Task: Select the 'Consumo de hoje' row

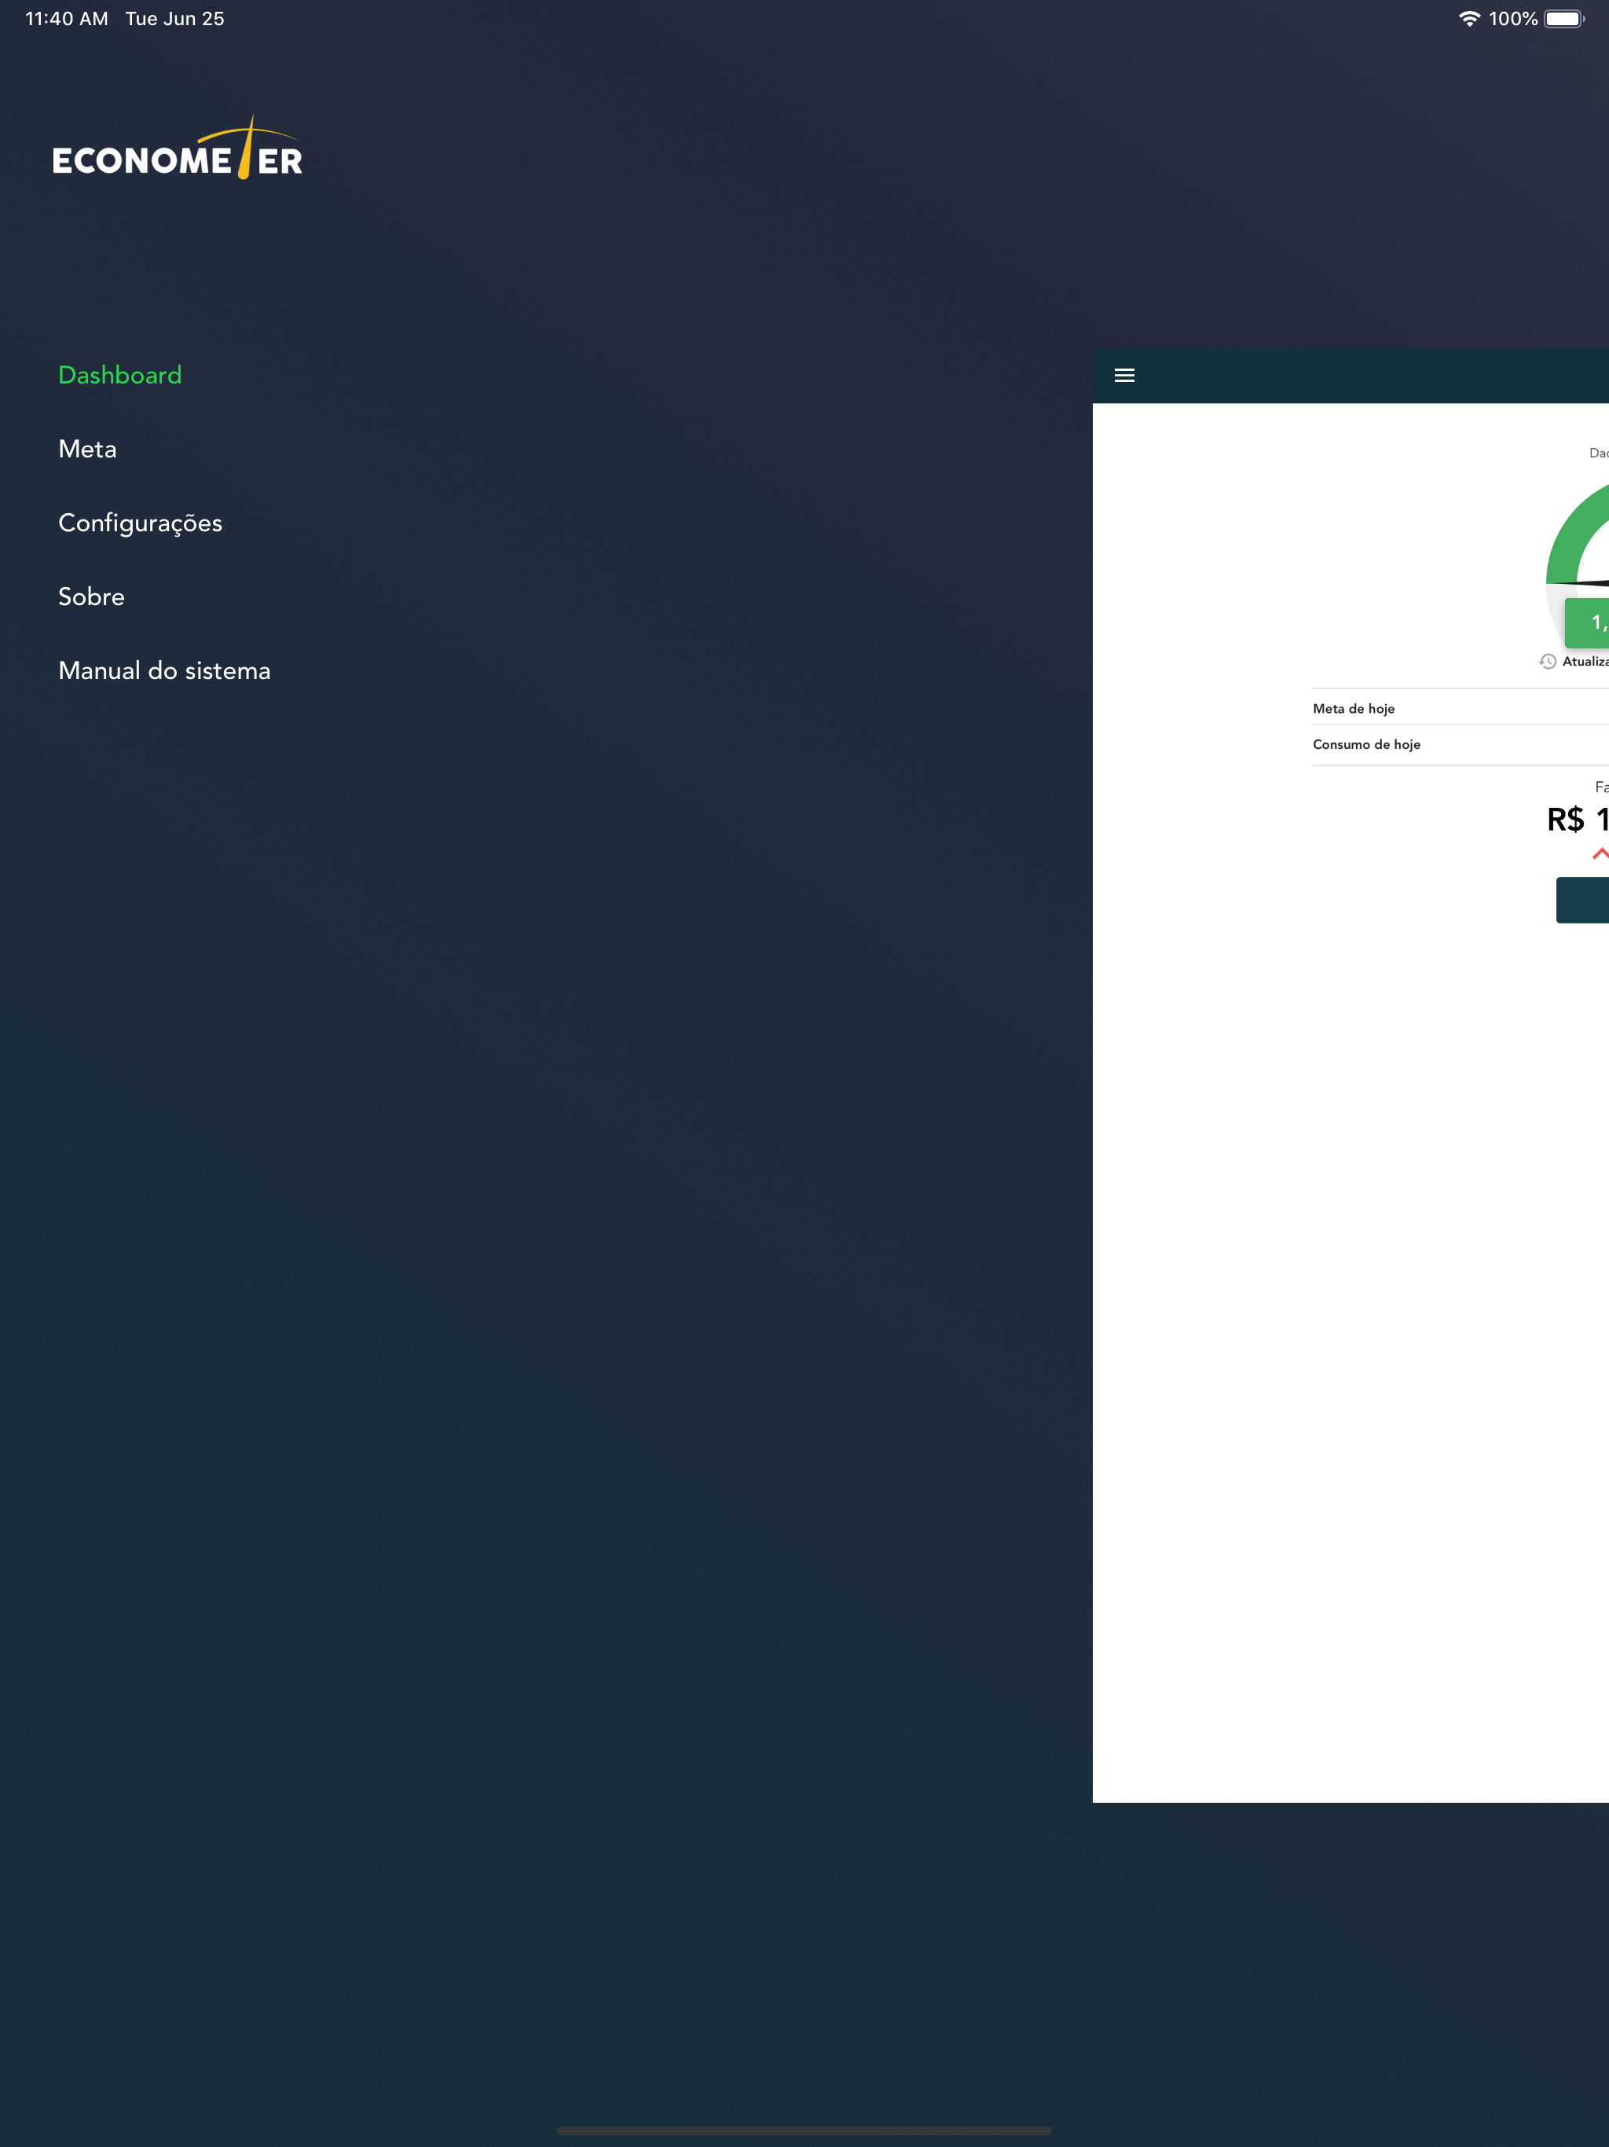Action: tap(1461, 744)
